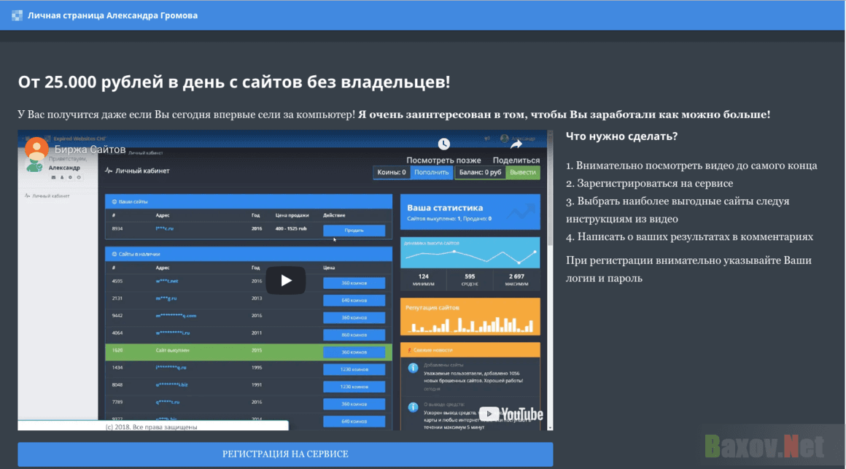Click the share arrow icon in the video header
This screenshot has height=469, width=846.
point(516,145)
